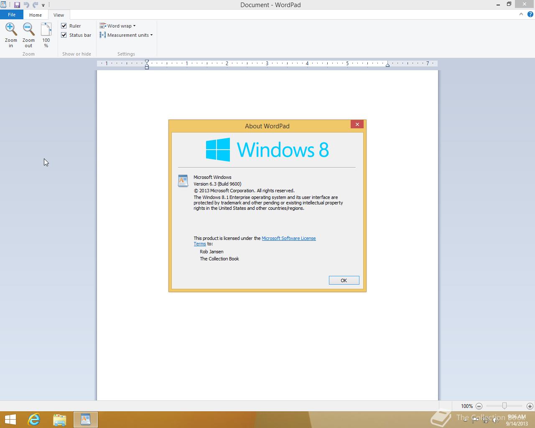Click the WordPad app icon in title bar

click(x=3, y=5)
